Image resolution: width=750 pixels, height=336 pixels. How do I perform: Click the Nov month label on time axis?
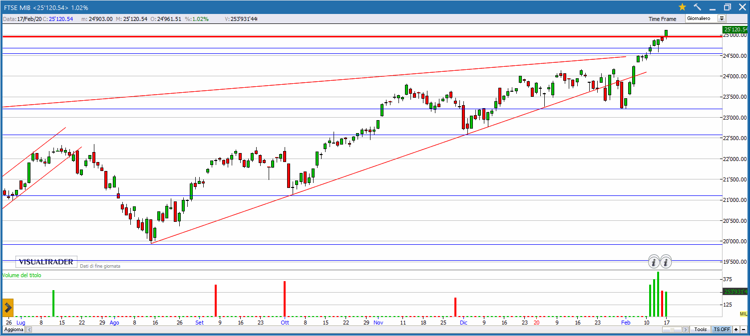click(x=378, y=323)
